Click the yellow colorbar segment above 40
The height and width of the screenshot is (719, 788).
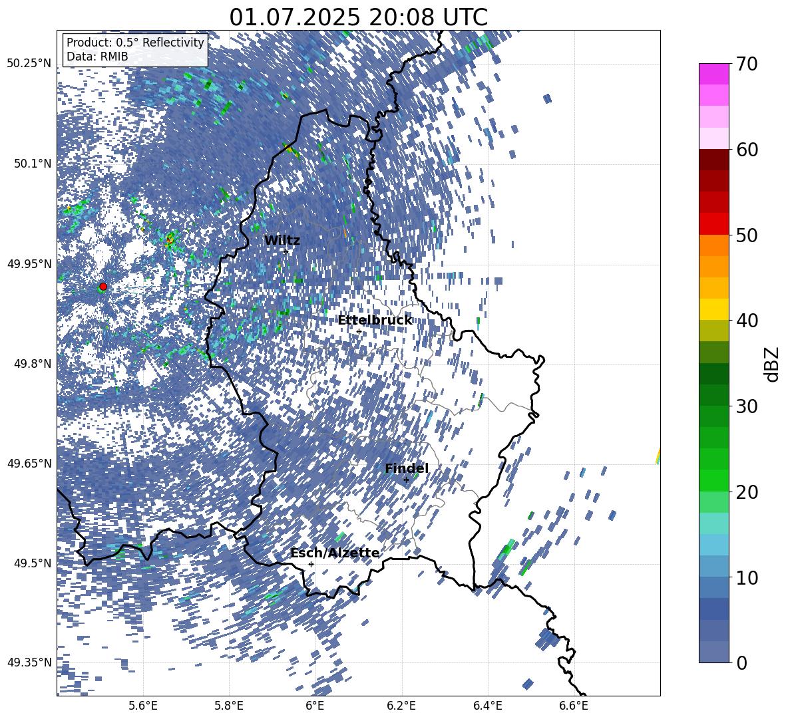pos(713,309)
